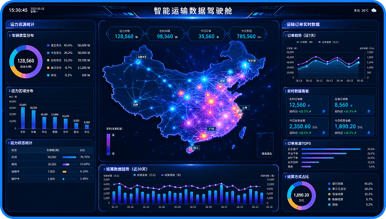The width and height of the screenshot is (386, 219).
Task: Open the 今日里程 785,560 km stat card
Action: point(247,34)
